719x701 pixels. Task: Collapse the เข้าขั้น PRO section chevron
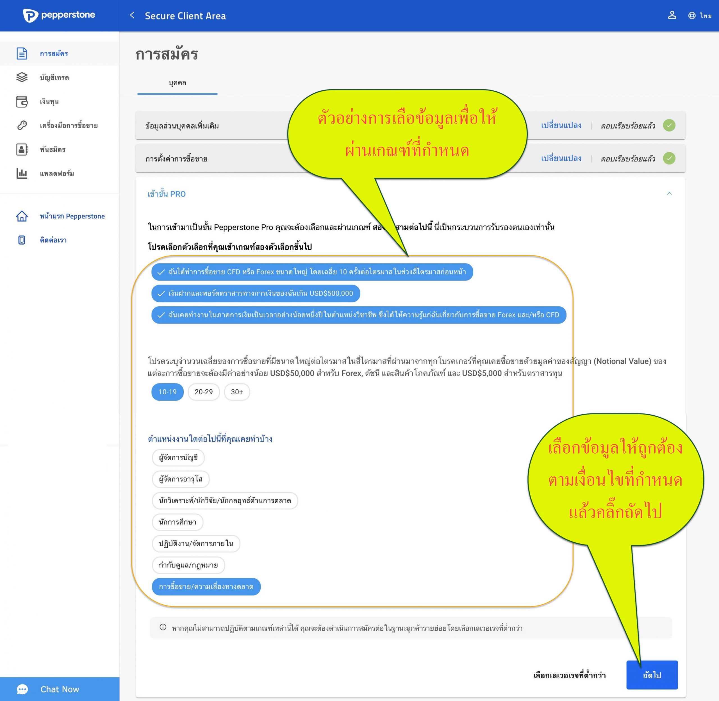point(669,193)
